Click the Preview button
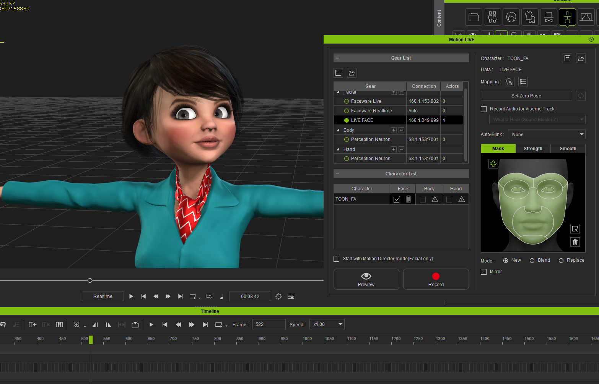599x384 pixels. pyautogui.click(x=366, y=279)
